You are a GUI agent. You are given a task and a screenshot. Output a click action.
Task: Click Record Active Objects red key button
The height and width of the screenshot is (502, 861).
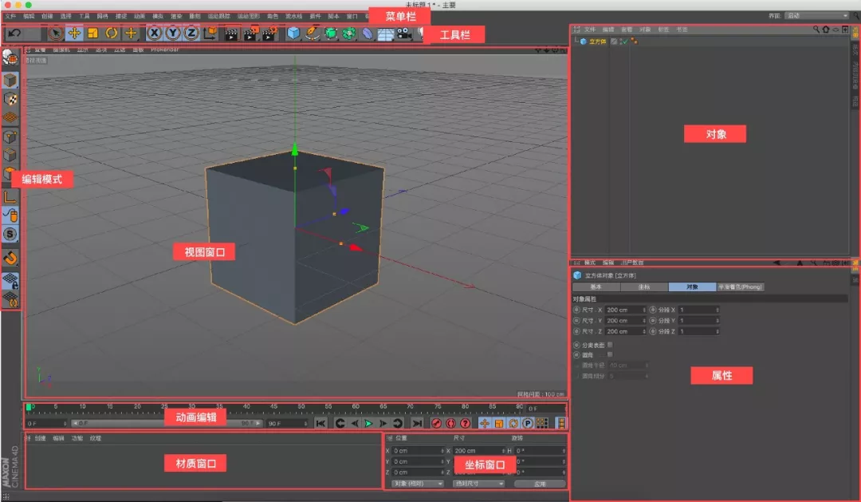[x=437, y=423]
